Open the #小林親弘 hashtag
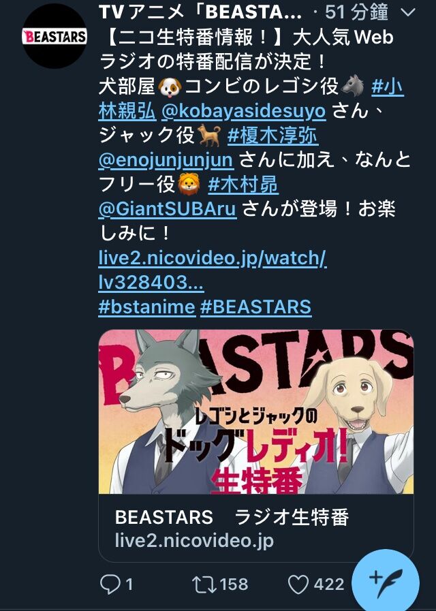 click(x=251, y=99)
